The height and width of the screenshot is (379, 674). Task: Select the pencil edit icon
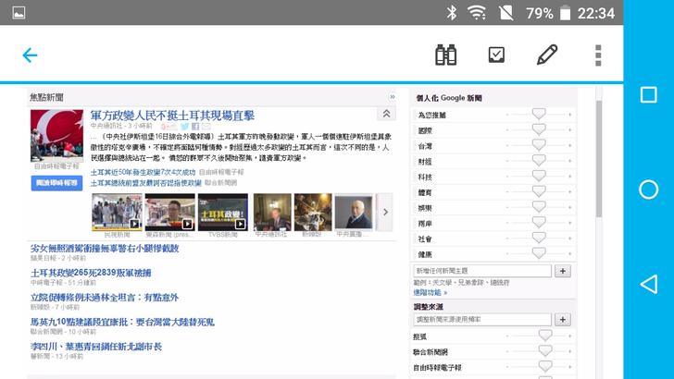[x=547, y=55]
